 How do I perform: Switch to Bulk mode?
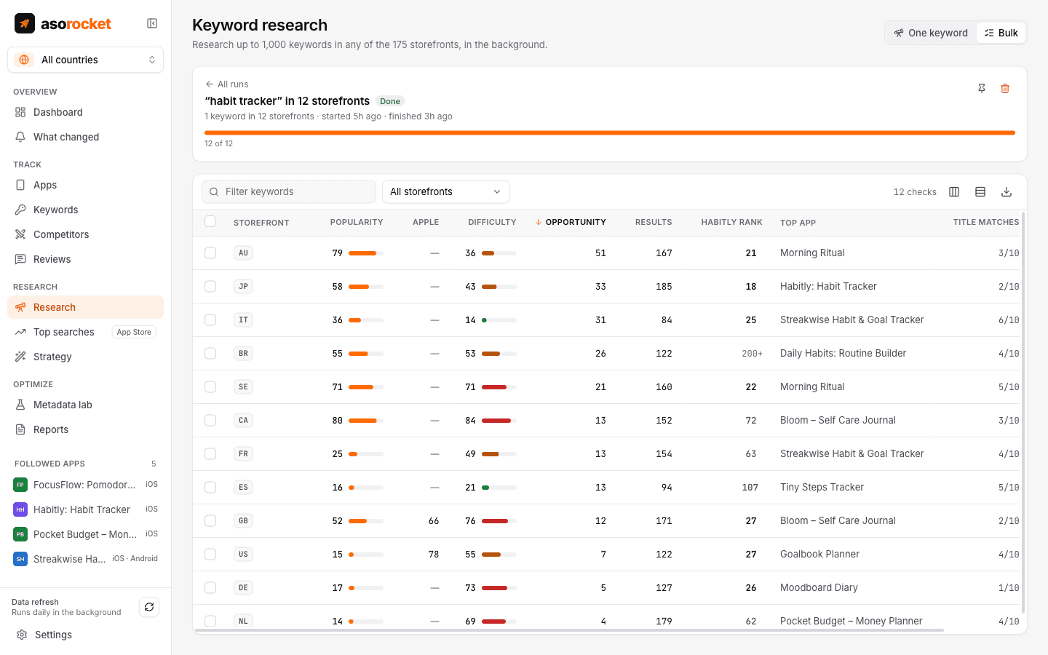point(1001,33)
